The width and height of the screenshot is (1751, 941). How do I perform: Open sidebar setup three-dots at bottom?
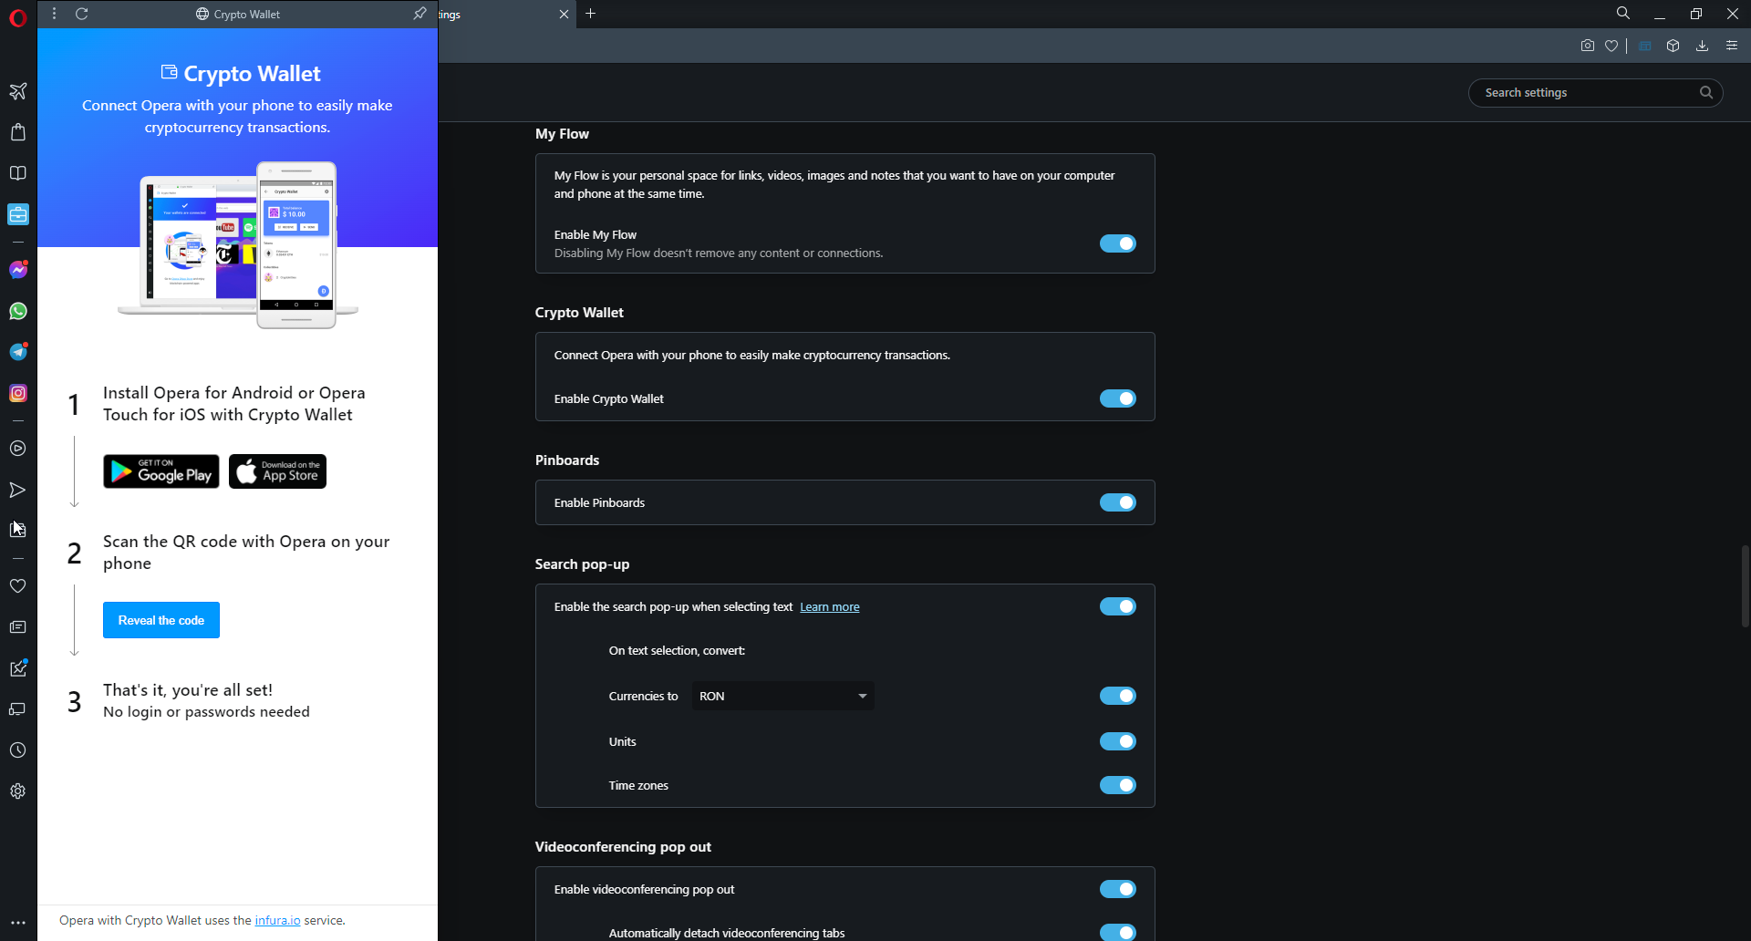(x=18, y=923)
